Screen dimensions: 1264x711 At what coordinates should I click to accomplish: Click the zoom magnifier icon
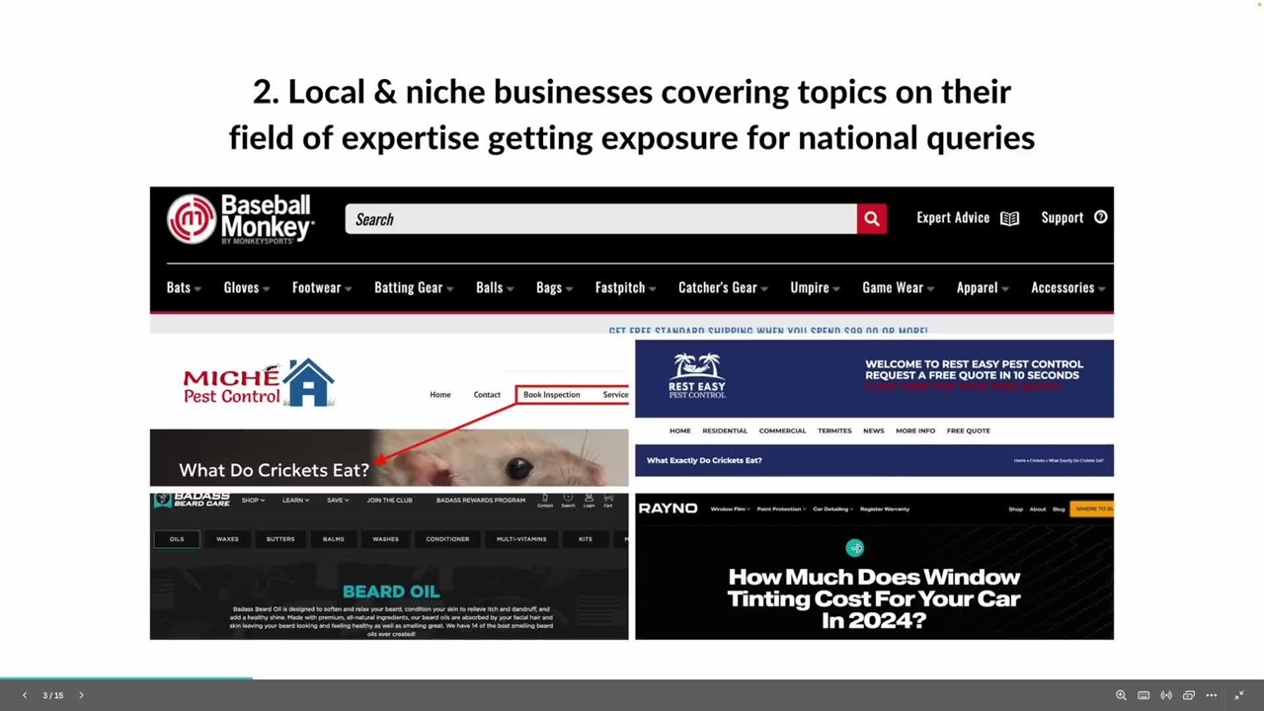(1121, 695)
